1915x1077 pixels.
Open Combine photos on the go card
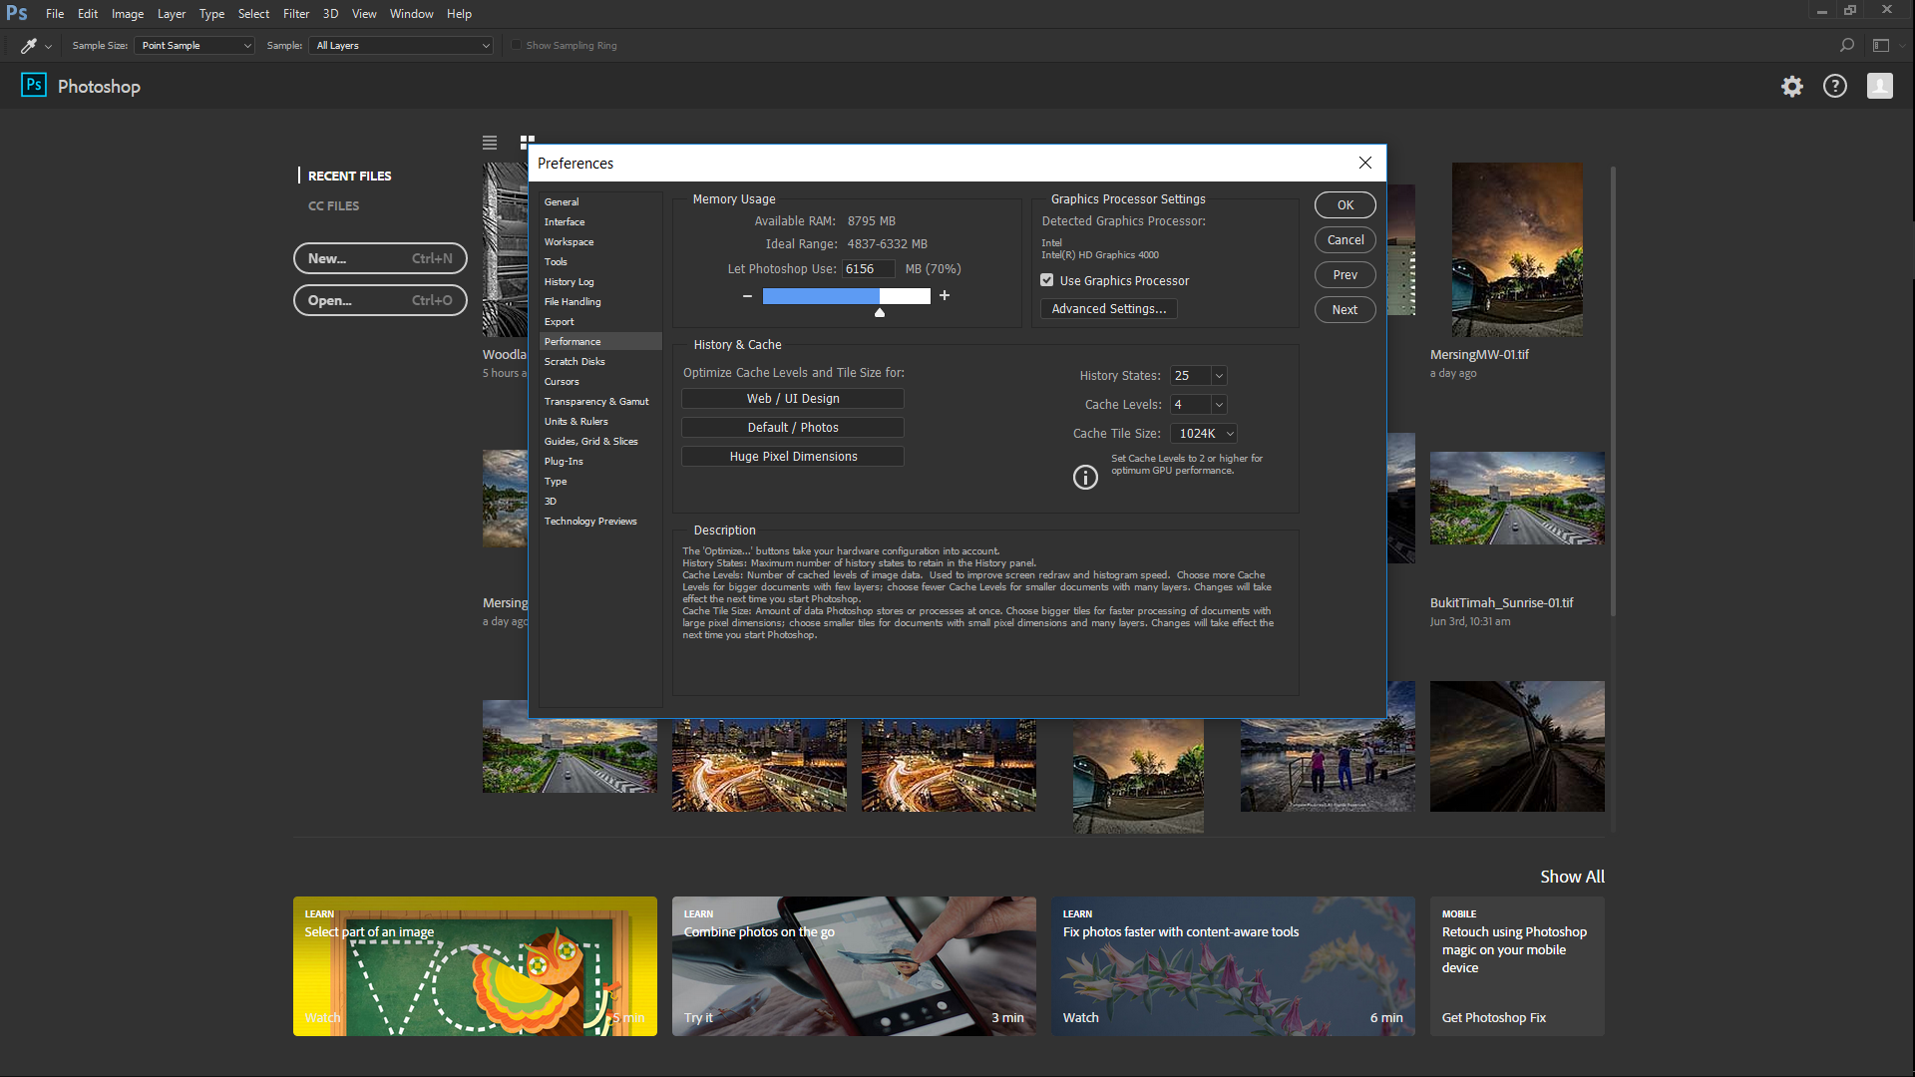[854, 965]
